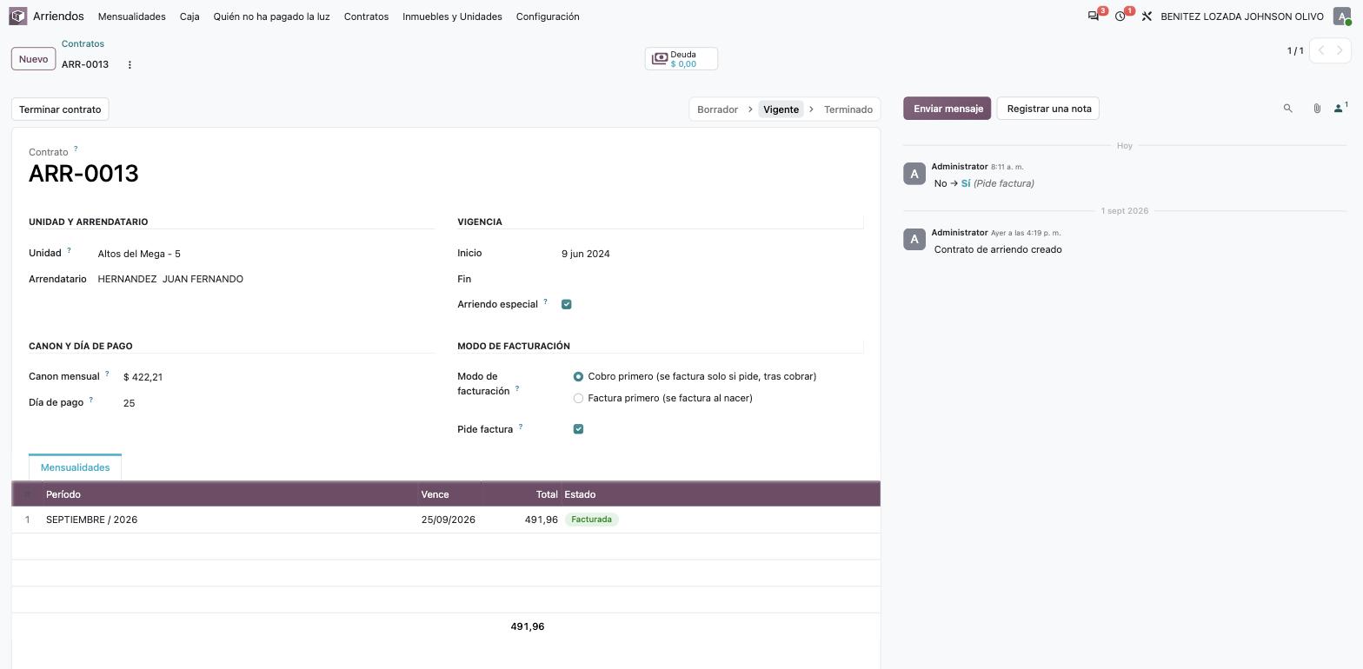Open the Inicio date picker
Viewport: 1363px width, 669px height.
coord(711,254)
